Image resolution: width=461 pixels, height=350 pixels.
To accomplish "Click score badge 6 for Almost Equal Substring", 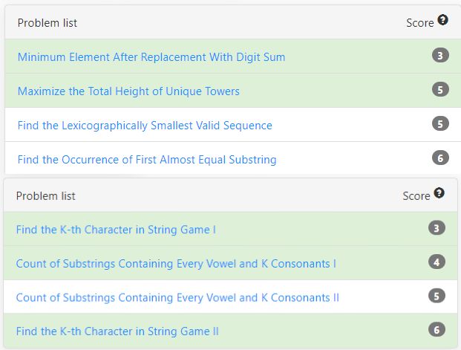I will pos(440,158).
